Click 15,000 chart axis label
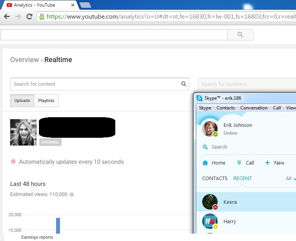The height and width of the screenshot is (241, 296). pyautogui.click(x=15, y=230)
